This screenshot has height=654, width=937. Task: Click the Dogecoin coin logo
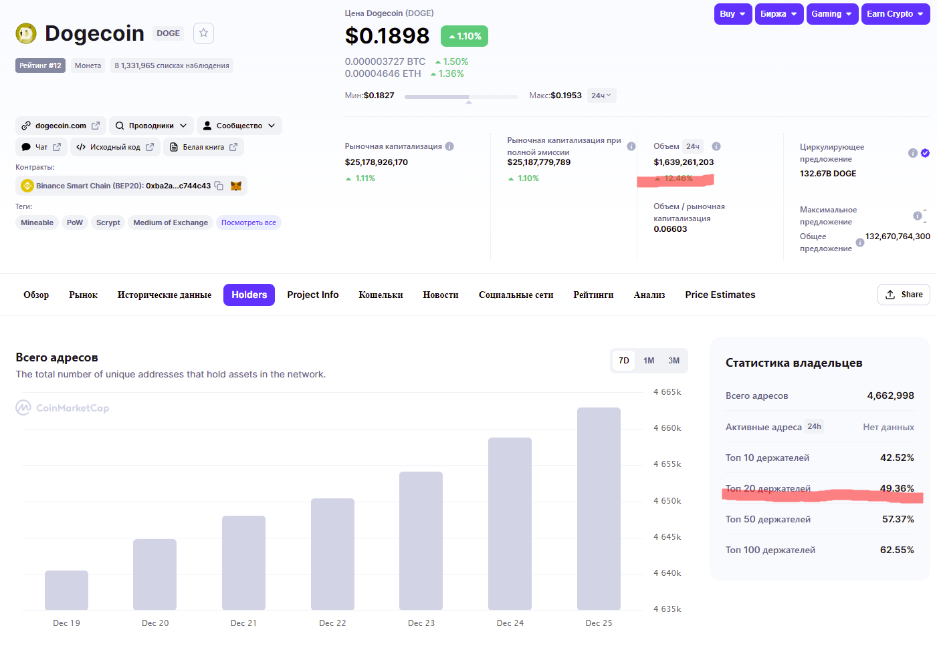coord(26,33)
